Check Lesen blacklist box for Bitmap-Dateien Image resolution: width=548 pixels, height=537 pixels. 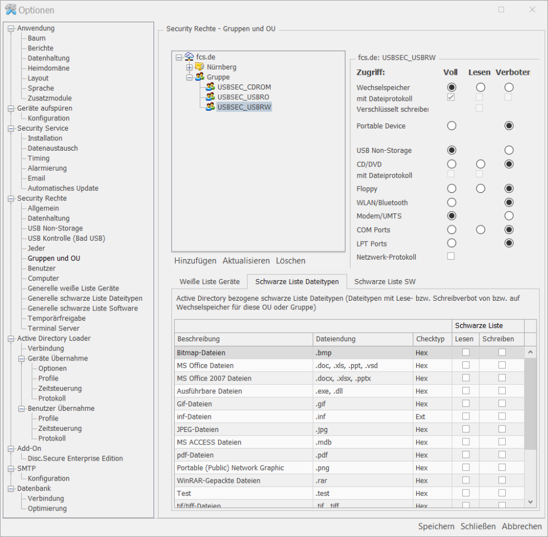click(465, 352)
